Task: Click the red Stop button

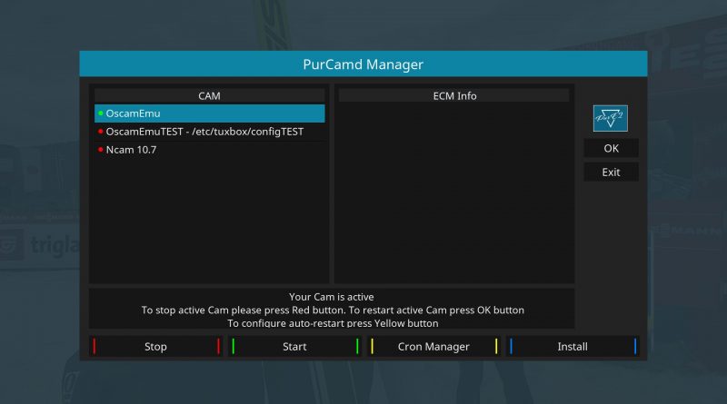Action: point(155,347)
